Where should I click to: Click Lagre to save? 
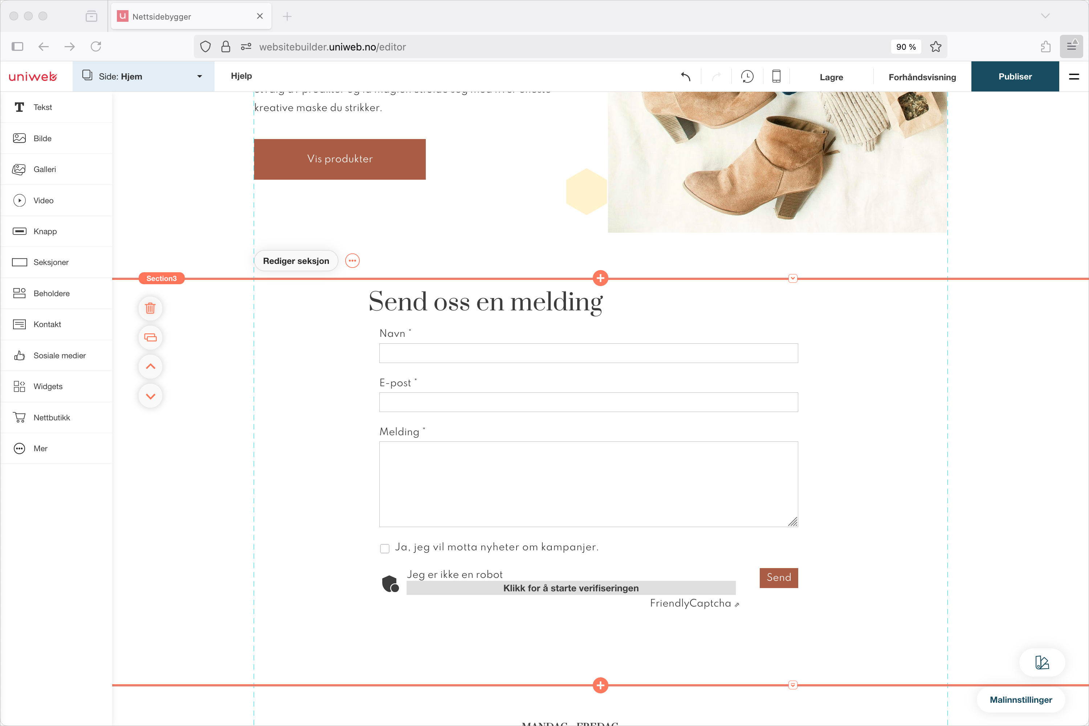[x=831, y=77]
